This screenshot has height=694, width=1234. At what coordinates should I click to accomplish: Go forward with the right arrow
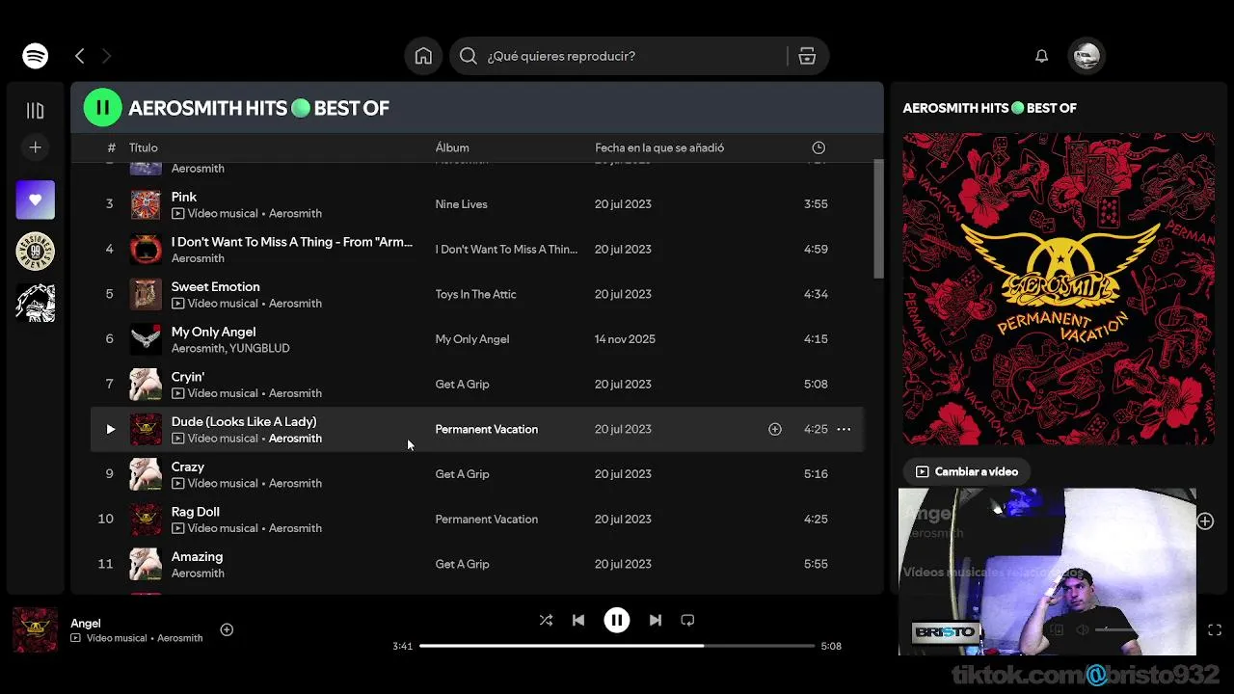coord(106,56)
